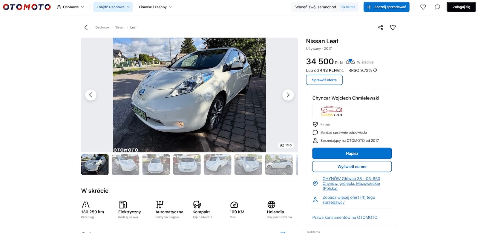The image size is (478, 233).
Task: Share this listing via share icon
Action: click(381, 27)
